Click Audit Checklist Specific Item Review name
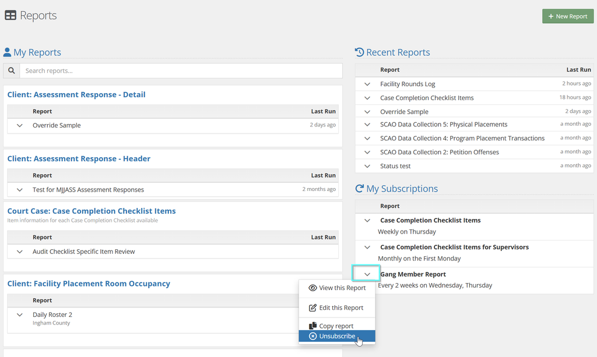 [x=84, y=252]
